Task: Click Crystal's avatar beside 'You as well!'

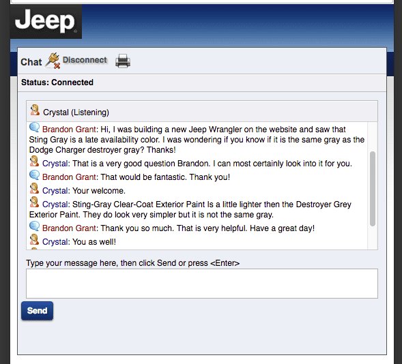Action: [34, 239]
